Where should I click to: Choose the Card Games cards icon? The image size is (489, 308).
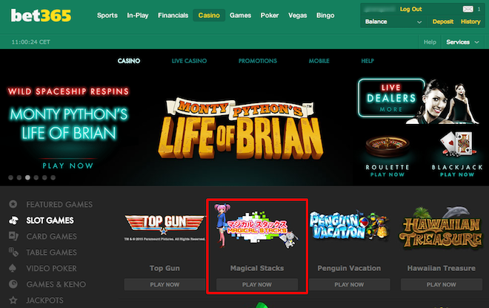click(x=13, y=236)
